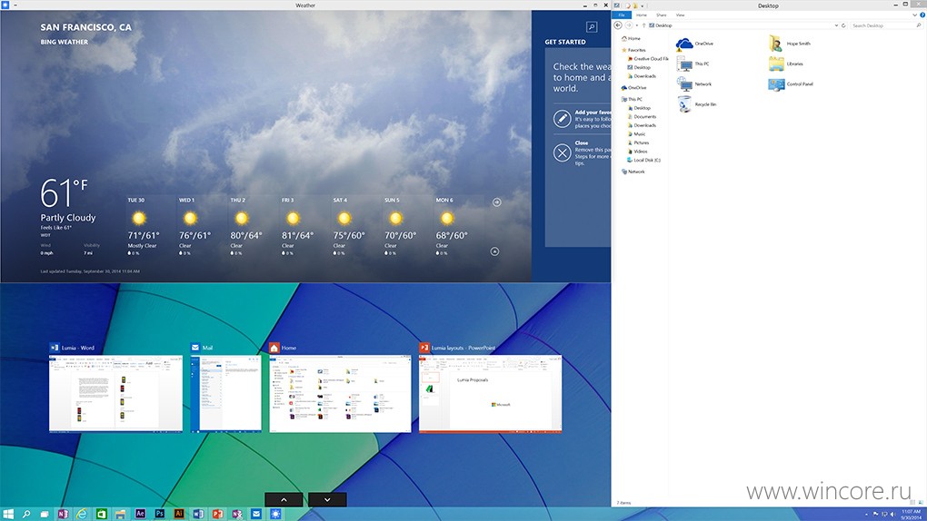Switch to the Share ribbon tab
The height and width of the screenshot is (521, 927).
(x=661, y=15)
